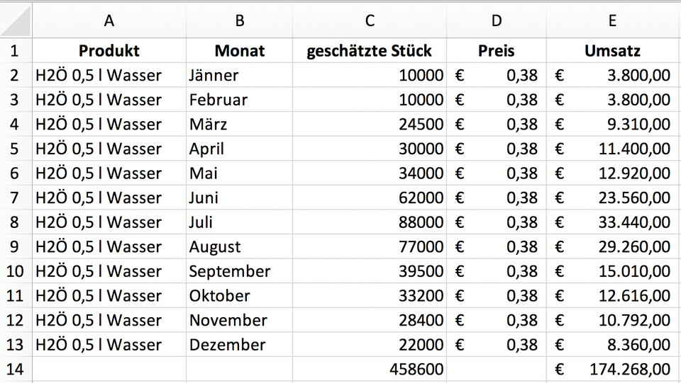
Task: Click the Monat header cell
Action: coord(239,51)
